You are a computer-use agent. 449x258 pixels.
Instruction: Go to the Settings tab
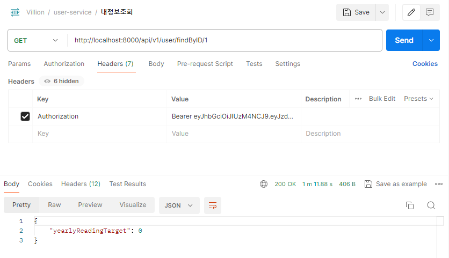pos(288,64)
